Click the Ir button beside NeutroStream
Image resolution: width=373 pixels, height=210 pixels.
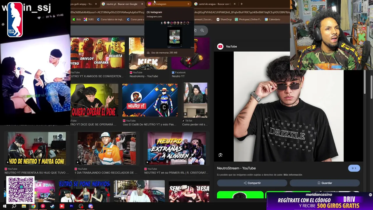point(354,168)
